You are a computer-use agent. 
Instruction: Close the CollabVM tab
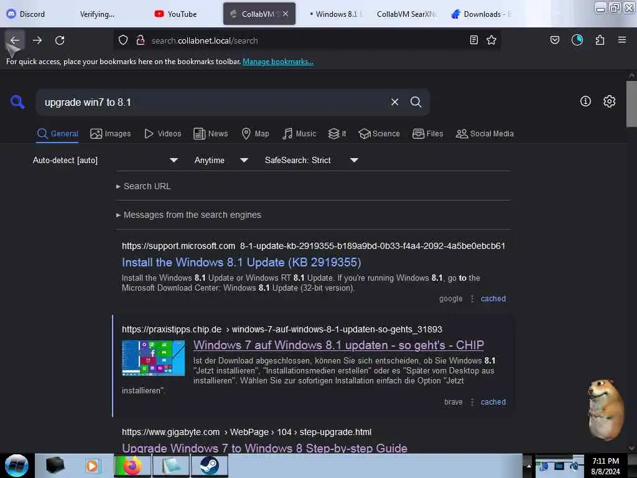click(x=286, y=14)
